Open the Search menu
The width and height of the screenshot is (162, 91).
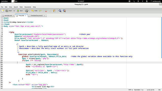click(16, 7)
